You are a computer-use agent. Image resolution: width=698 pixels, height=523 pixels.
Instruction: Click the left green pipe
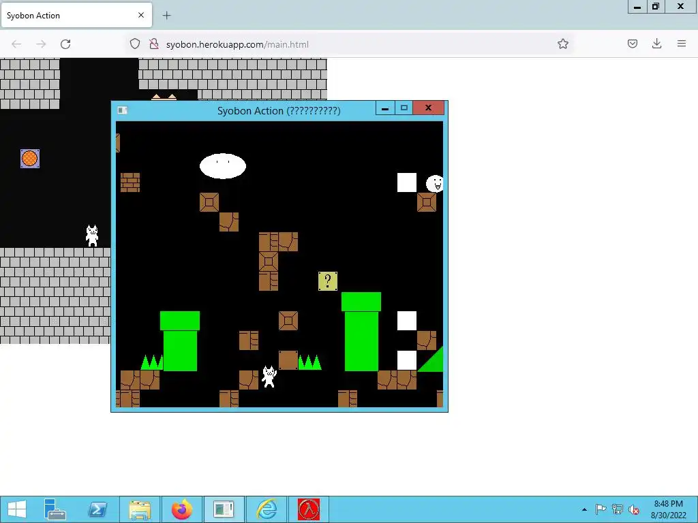click(x=180, y=341)
